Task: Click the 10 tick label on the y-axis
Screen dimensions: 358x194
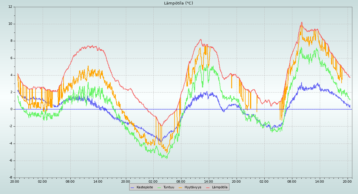Action: (10, 24)
